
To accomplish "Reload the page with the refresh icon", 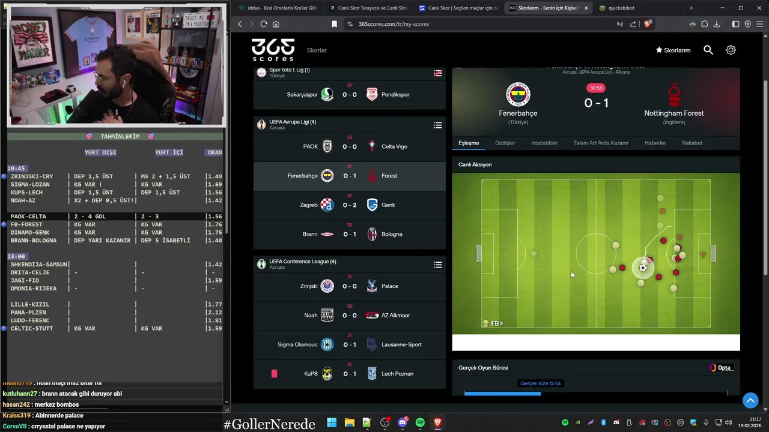I will [x=264, y=24].
